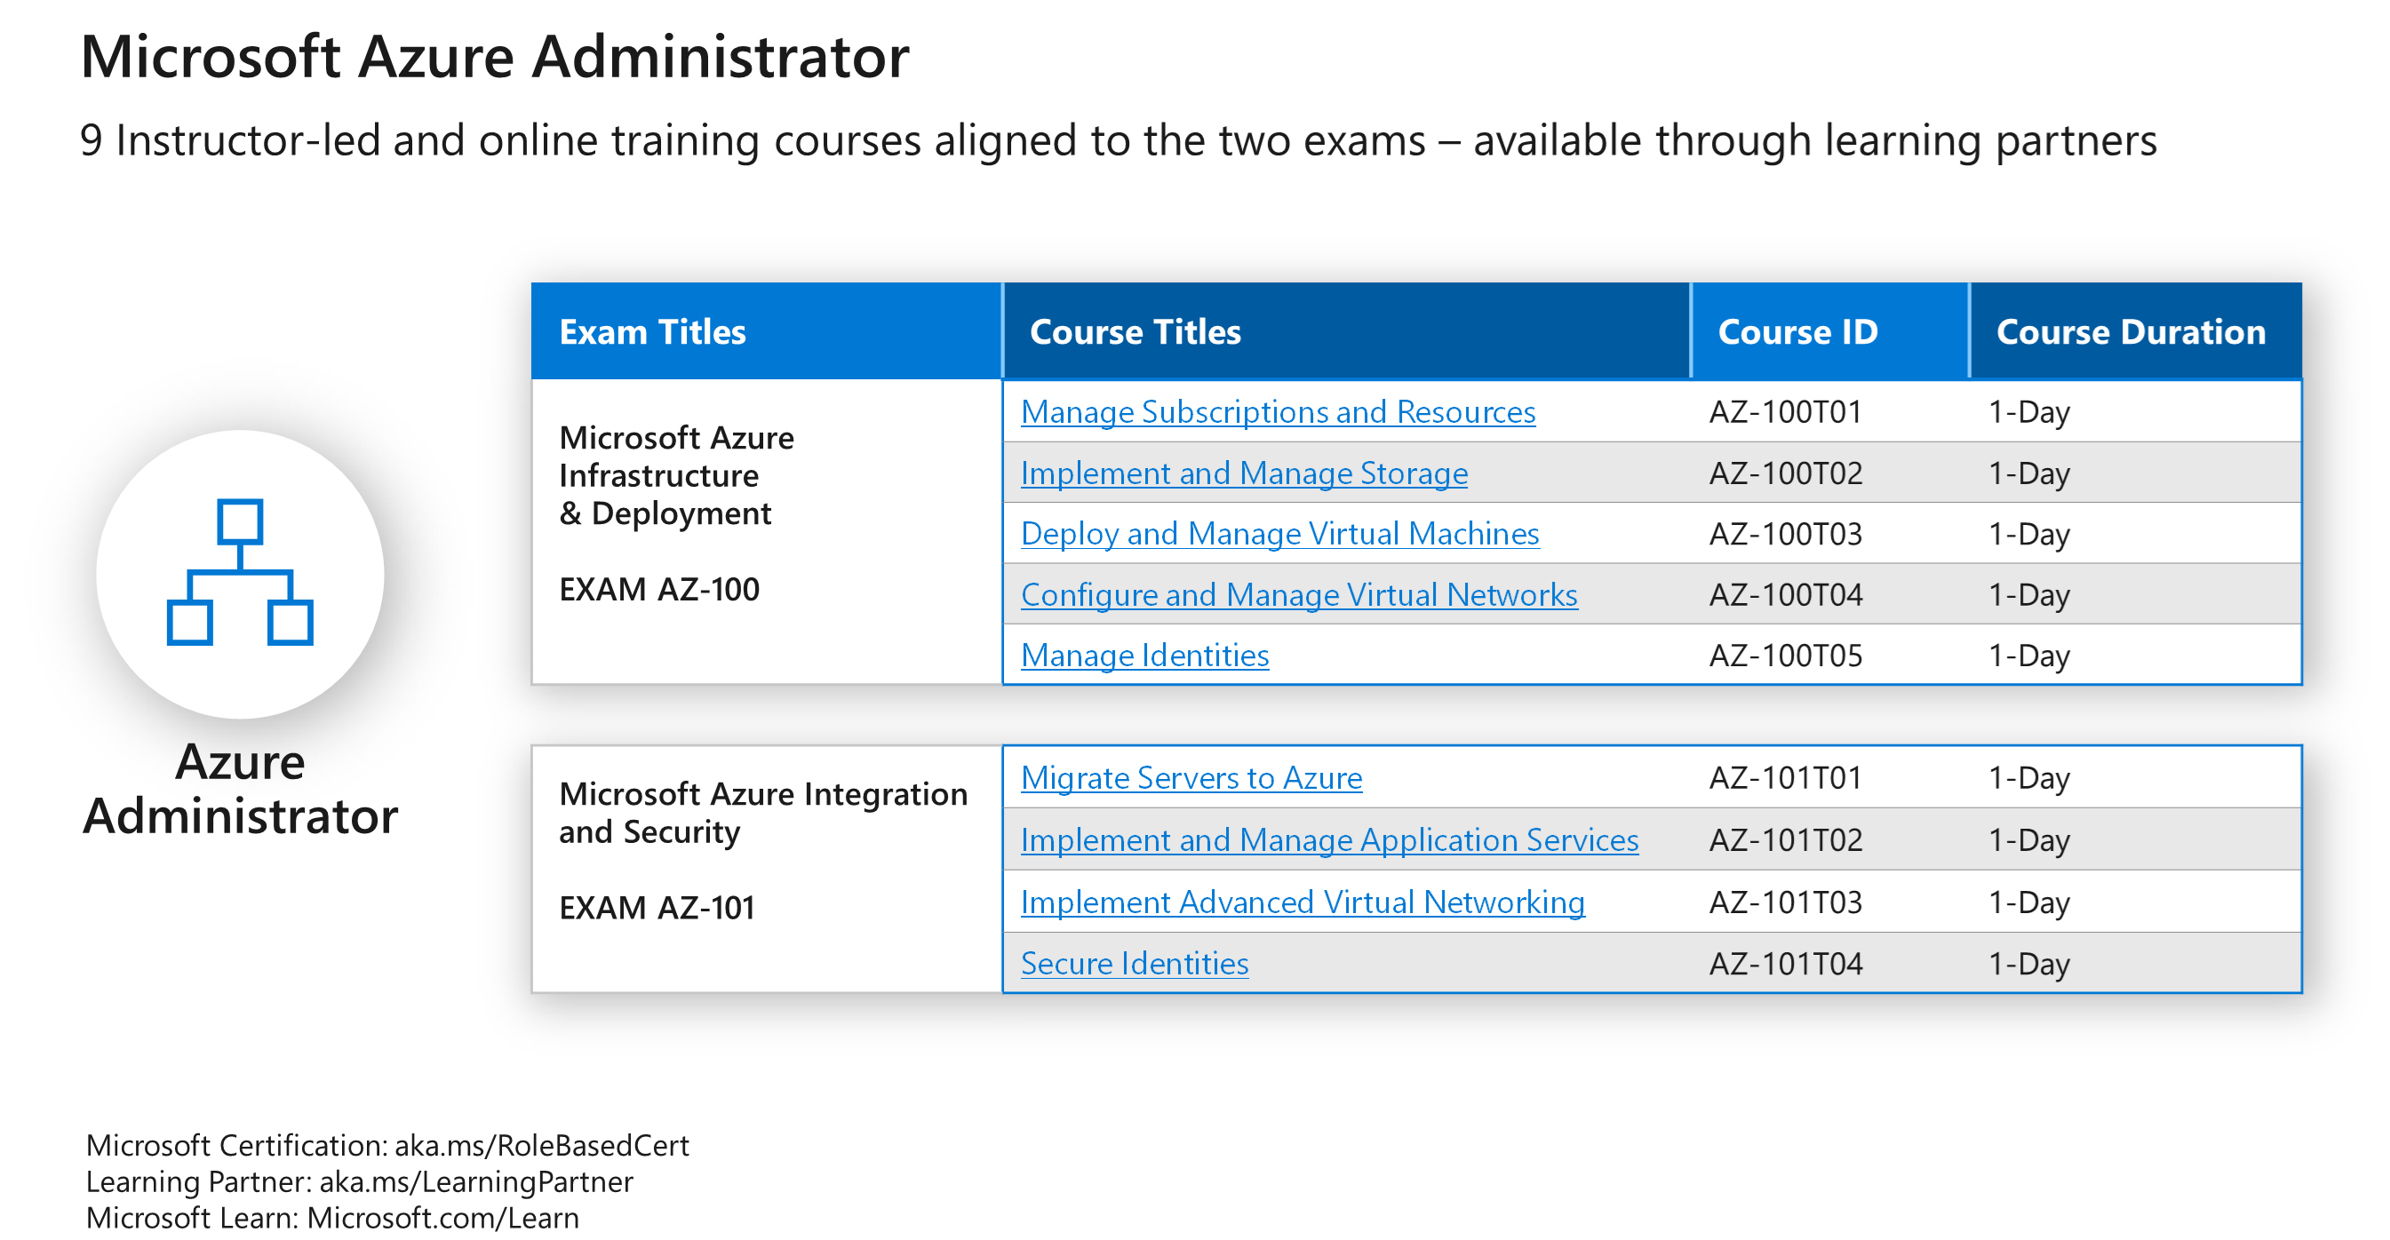Click 1-Day duration in the AZ-100T01 row

(x=2029, y=412)
